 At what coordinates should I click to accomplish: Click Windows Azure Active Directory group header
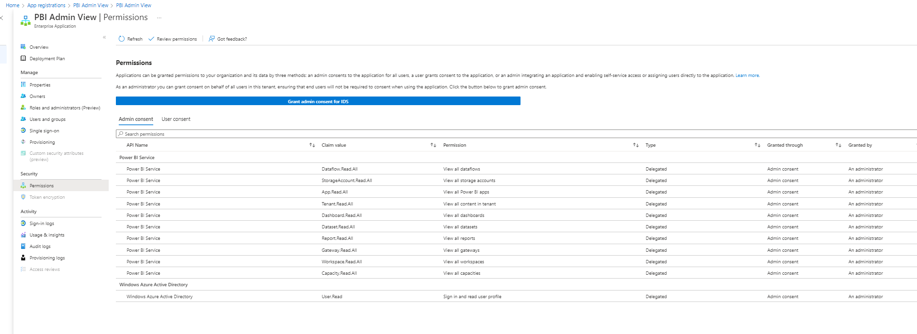[x=153, y=285]
